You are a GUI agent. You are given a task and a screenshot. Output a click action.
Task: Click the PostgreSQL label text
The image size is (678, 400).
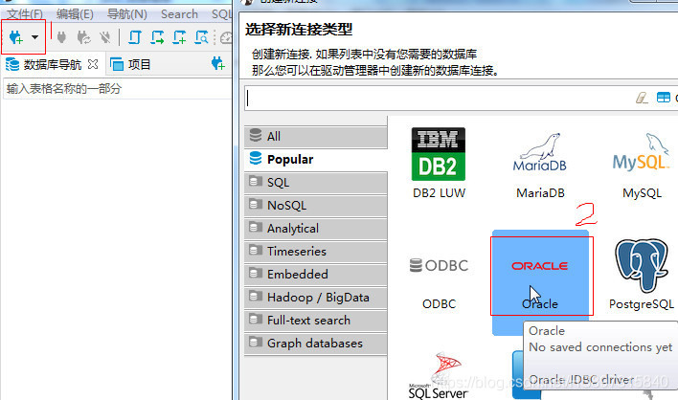coord(642,304)
